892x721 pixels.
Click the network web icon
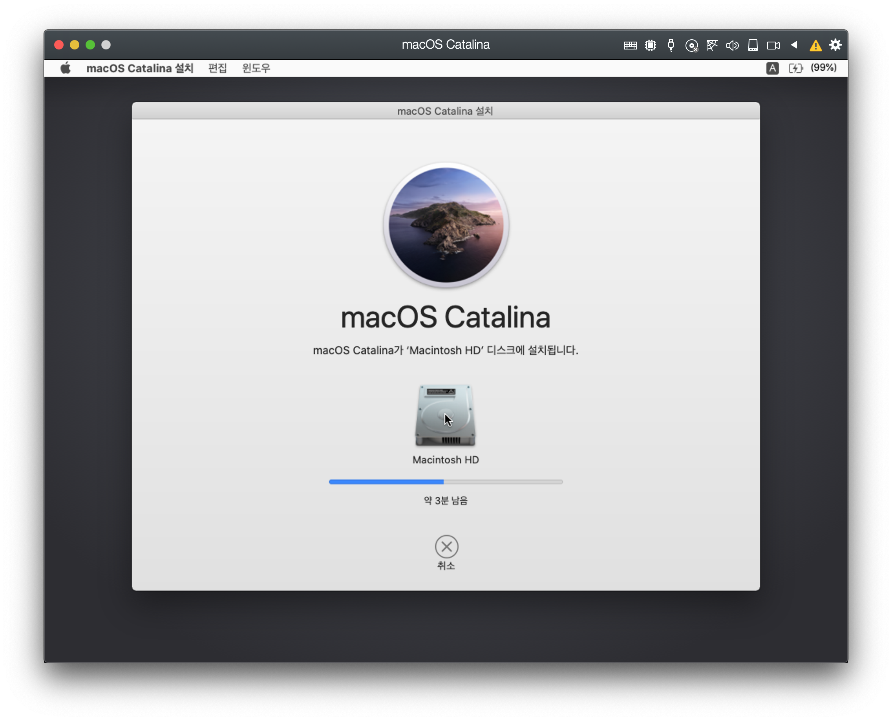click(x=712, y=45)
